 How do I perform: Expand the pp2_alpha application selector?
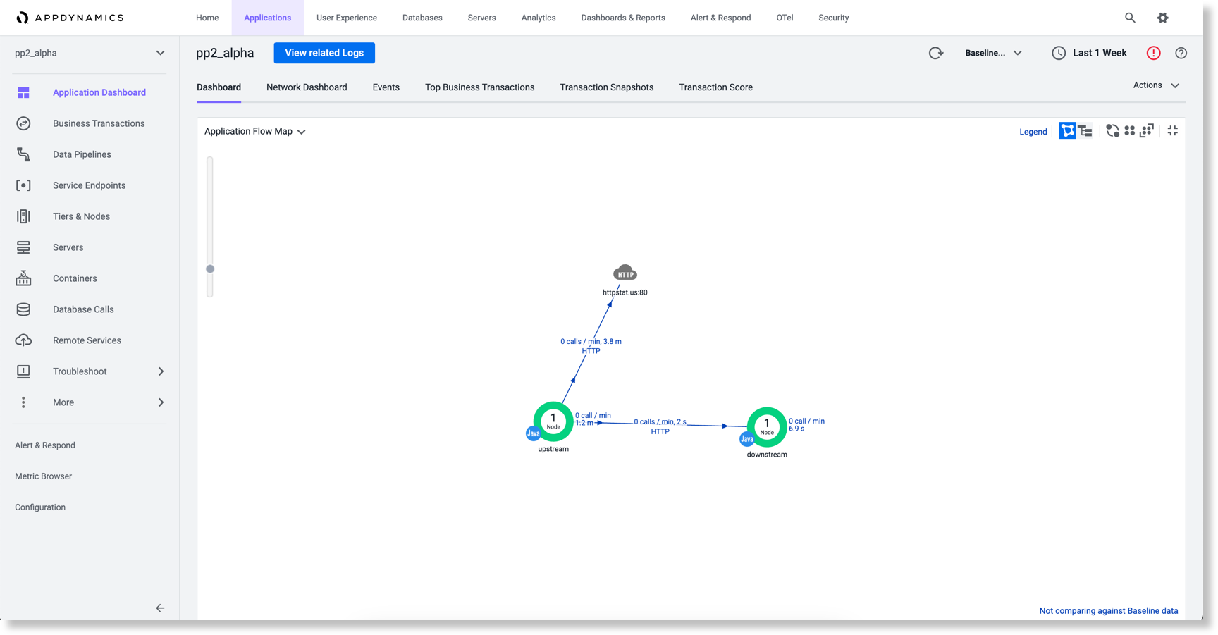pos(90,53)
